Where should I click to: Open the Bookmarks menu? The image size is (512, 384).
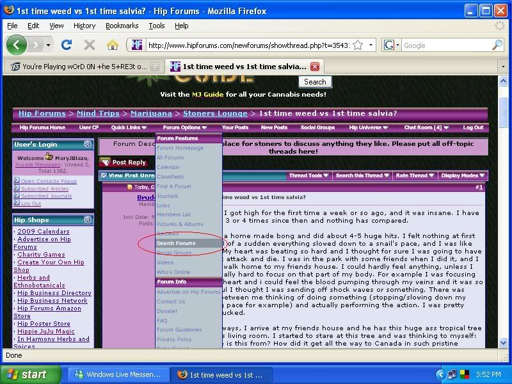(x=121, y=26)
